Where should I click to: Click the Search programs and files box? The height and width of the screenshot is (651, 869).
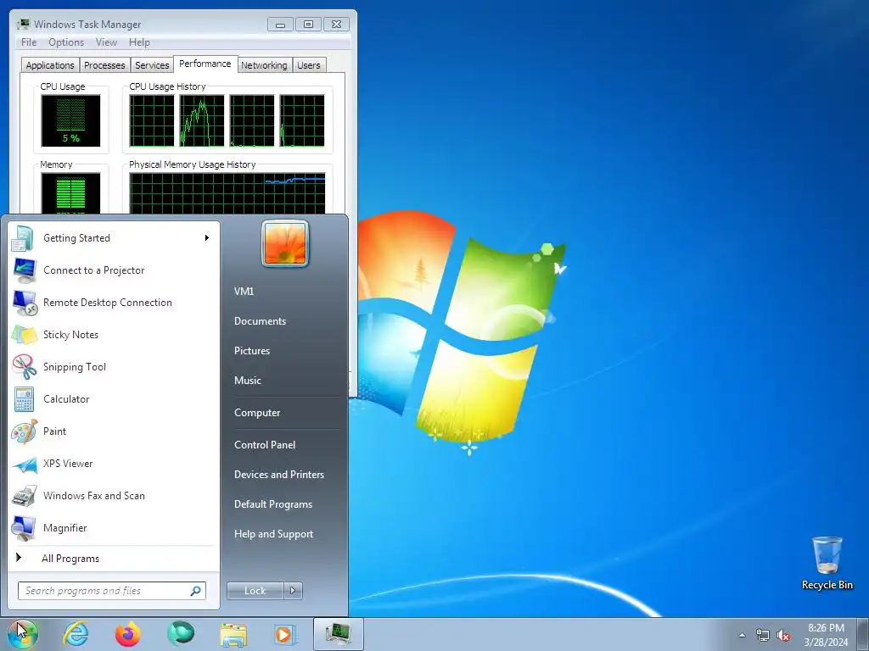[x=112, y=591]
